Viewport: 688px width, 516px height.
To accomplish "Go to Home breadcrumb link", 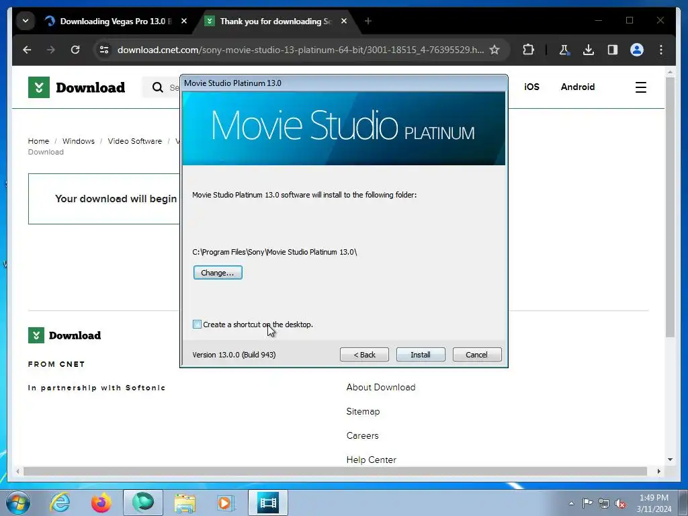I will 38,141.
